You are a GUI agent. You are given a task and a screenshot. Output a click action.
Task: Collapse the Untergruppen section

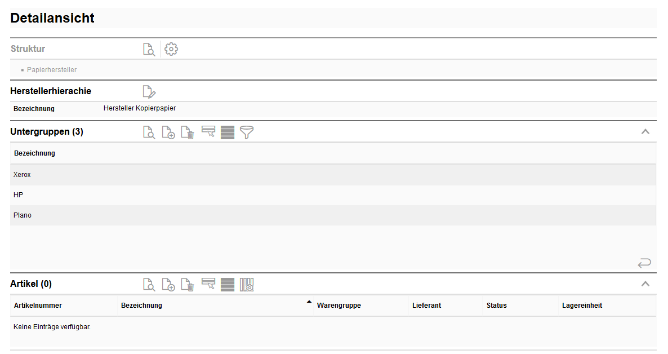(645, 132)
